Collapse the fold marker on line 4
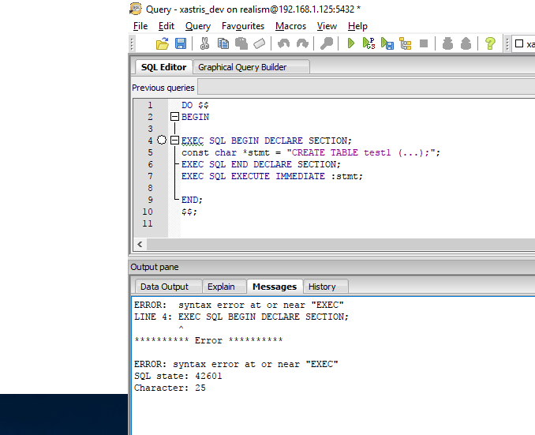The width and height of the screenshot is (535, 435). point(174,141)
